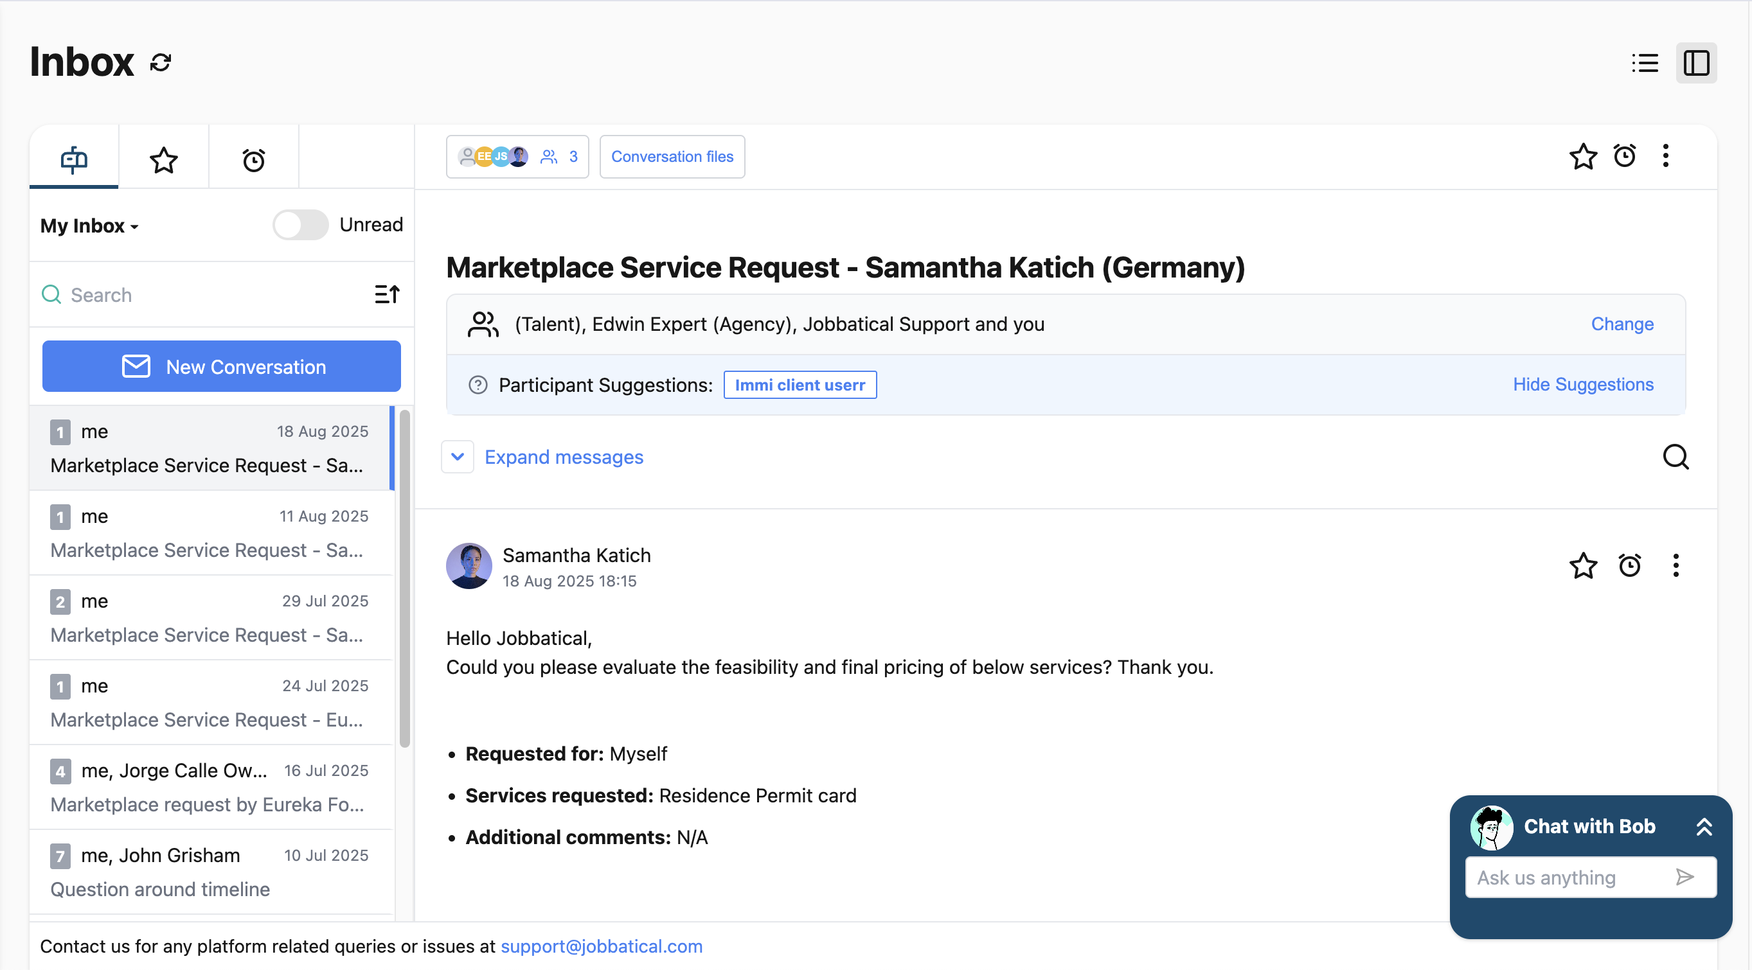Select the split panel view icon
1752x970 pixels.
tap(1695, 63)
